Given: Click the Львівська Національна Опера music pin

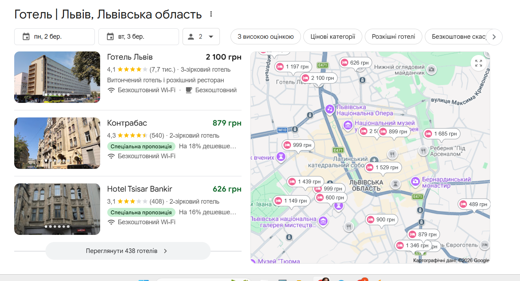Looking at the screenshot, I should pos(330,109).
